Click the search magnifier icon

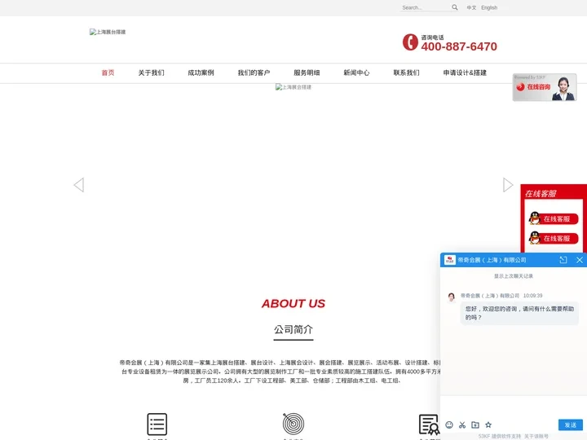pos(454,7)
